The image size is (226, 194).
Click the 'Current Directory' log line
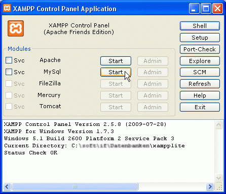pos(94,146)
